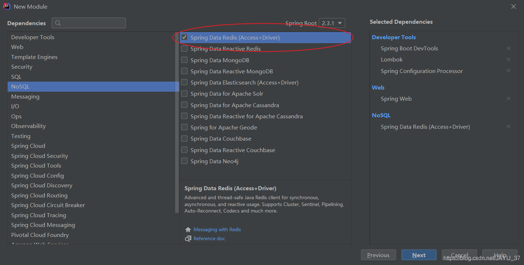Viewport: 524px width, 265px height.
Task: Select Developer Tools heading in Selected Dependencies
Action: [x=394, y=37]
